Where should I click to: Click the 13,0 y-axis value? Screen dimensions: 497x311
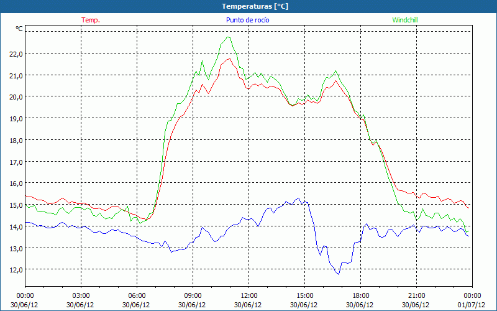(x=16, y=248)
